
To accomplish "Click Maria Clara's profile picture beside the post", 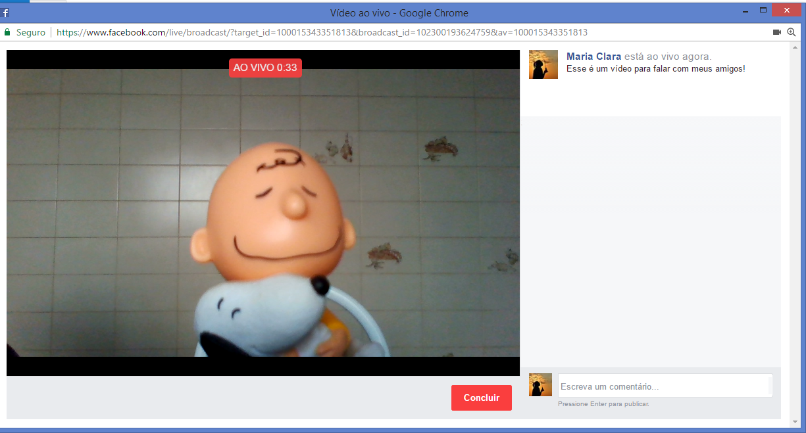I will (543, 64).
